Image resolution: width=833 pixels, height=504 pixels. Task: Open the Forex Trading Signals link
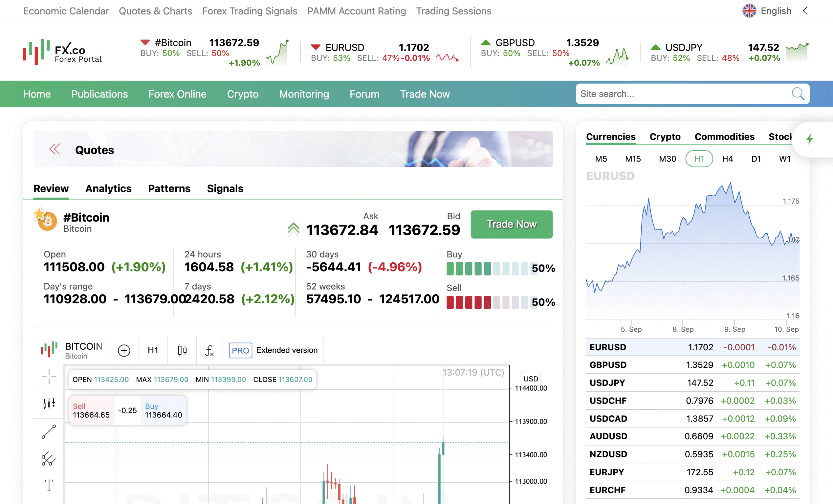pos(250,11)
